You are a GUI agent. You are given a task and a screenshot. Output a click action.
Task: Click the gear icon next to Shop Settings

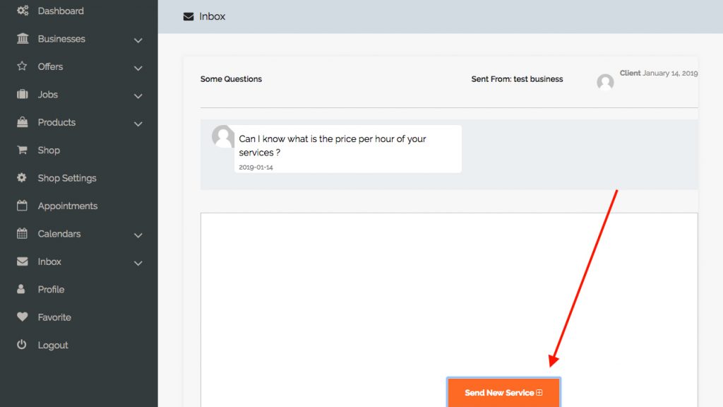pyautogui.click(x=22, y=178)
